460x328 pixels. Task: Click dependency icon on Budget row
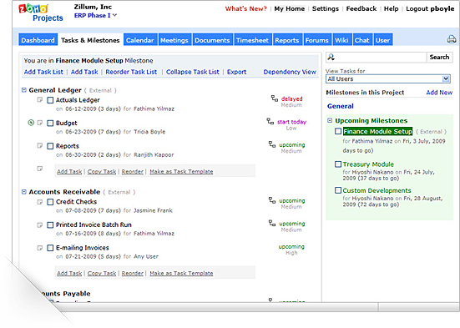pos(270,121)
